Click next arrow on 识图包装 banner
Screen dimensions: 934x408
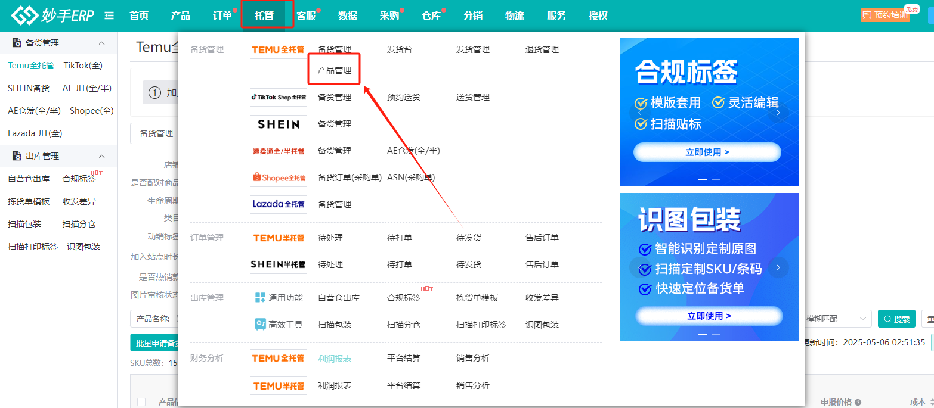pos(778,267)
